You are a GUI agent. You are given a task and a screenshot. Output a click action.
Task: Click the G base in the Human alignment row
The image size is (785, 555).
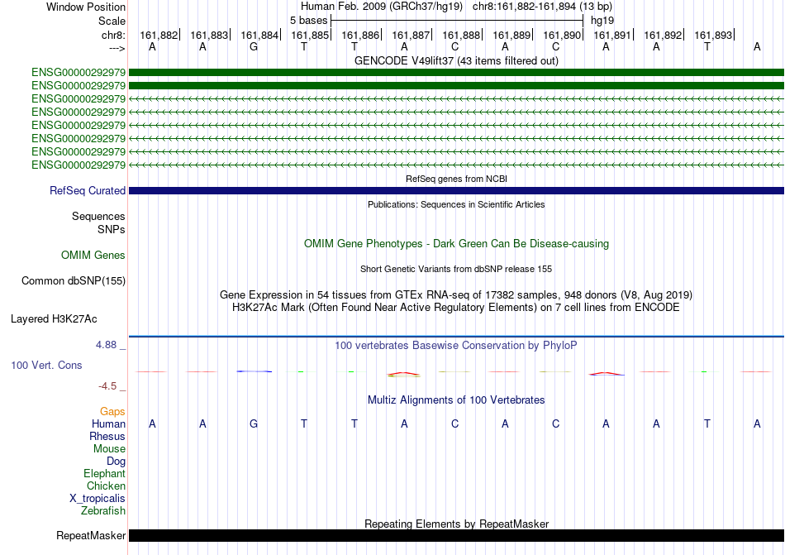254,423
